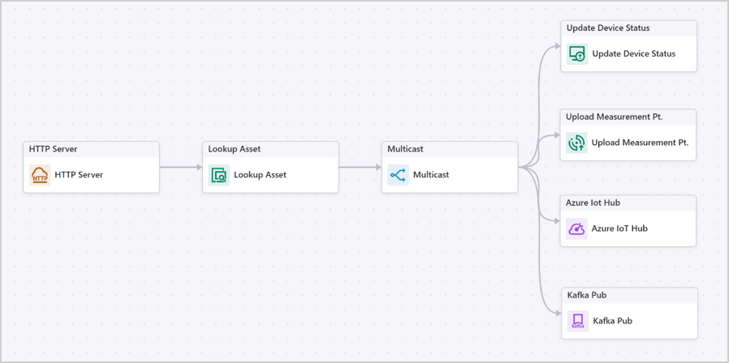This screenshot has width=729, height=363.
Task: Select the Kafka Pub label beside its icon
Action: (x=612, y=321)
